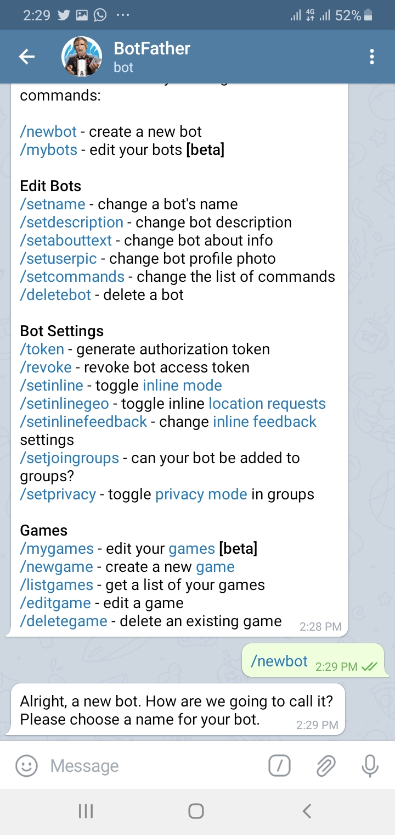The width and height of the screenshot is (395, 835).
Task: Tap the paperclip attach icon
Action: click(325, 765)
